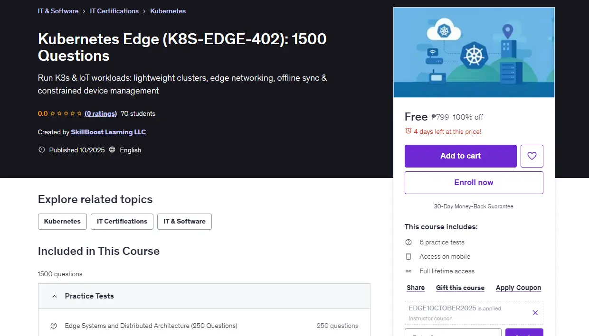Image resolution: width=589 pixels, height=336 pixels.
Task: Click the course title heading
Action: click(x=182, y=47)
